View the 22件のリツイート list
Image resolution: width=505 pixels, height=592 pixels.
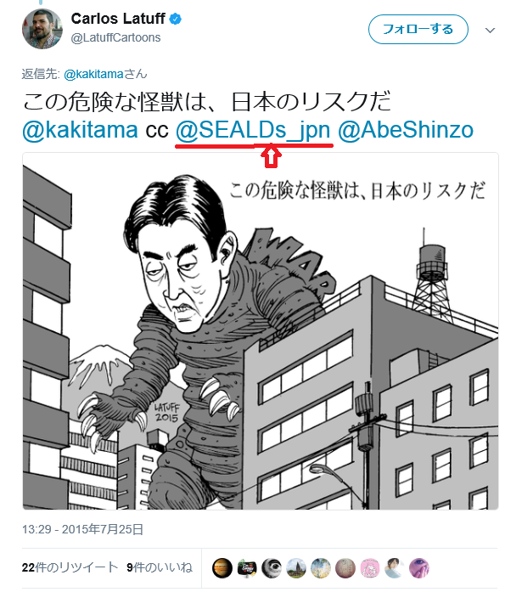click(x=70, y=567)
